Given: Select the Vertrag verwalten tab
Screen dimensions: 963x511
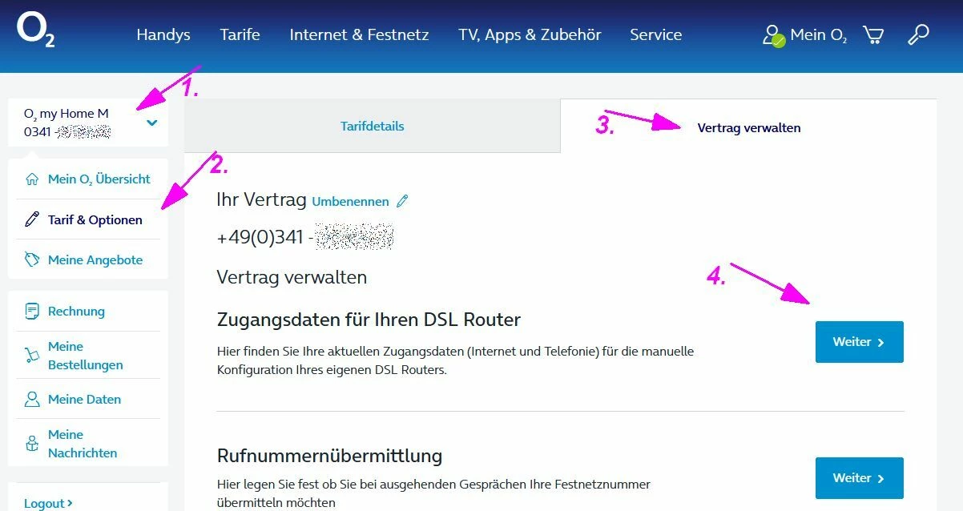Looking at the screenshot, I should tap(749, 127).
